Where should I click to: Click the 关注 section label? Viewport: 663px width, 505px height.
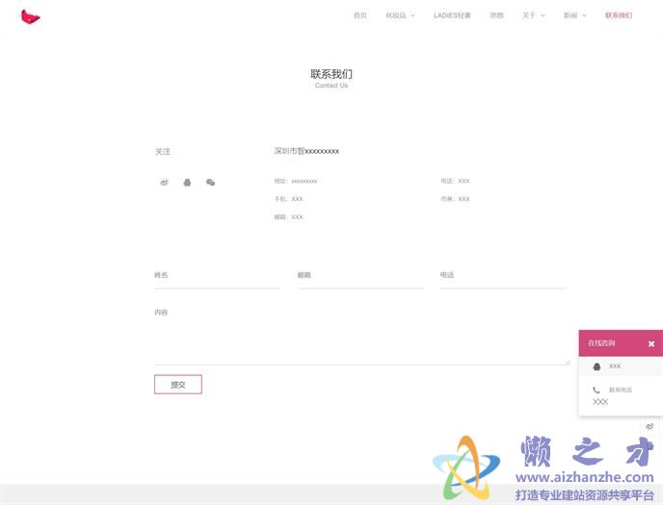(x=162, y=151)
